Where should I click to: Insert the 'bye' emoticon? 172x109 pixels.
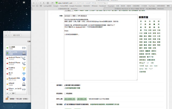tap(147, 66)
